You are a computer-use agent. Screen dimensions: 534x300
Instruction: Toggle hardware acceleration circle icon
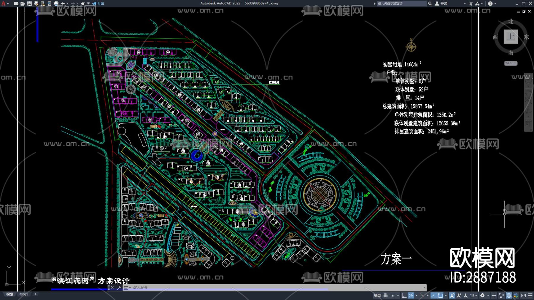[509, 295]
